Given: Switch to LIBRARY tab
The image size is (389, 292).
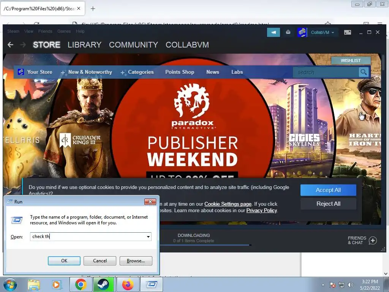Looking at the screenshot, I should pos(85,45).
